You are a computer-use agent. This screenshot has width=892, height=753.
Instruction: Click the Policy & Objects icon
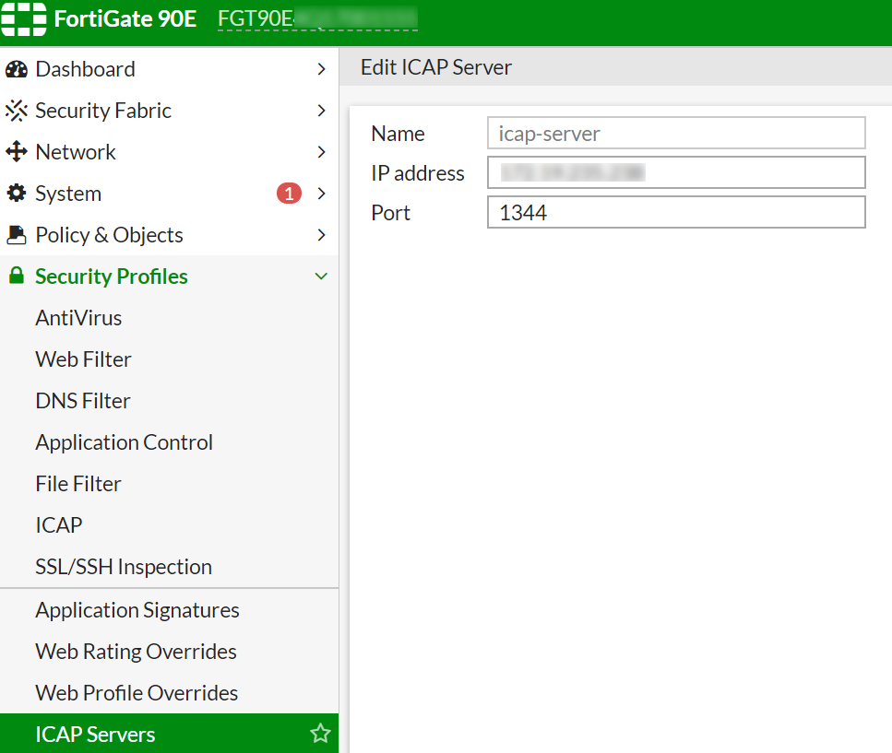tap(17, 235)
